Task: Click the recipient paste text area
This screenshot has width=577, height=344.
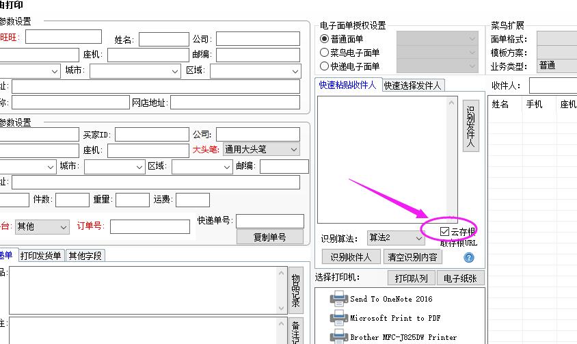Action: [382, 159]
